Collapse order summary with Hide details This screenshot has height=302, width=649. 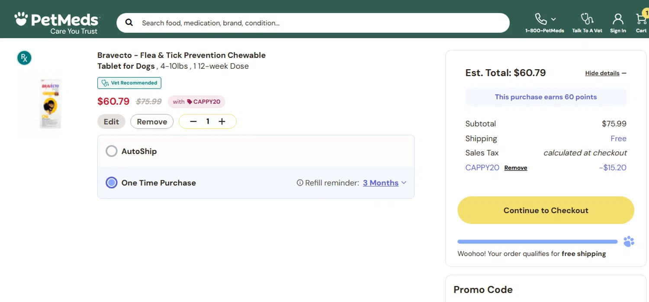click(606, 73)
